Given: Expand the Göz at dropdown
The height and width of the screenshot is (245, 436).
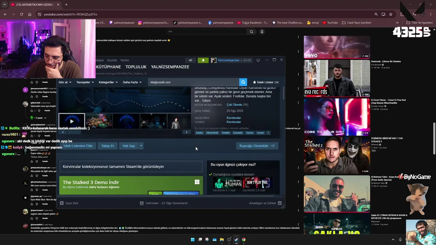Looking at the screenshot, I should pyautogui.click(x=65, y=82).
